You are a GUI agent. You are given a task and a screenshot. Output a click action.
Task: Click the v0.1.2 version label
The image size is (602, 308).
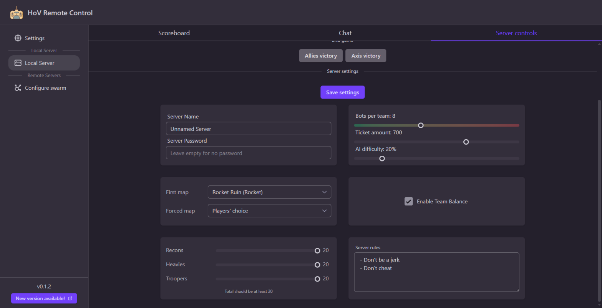point(44,287)
